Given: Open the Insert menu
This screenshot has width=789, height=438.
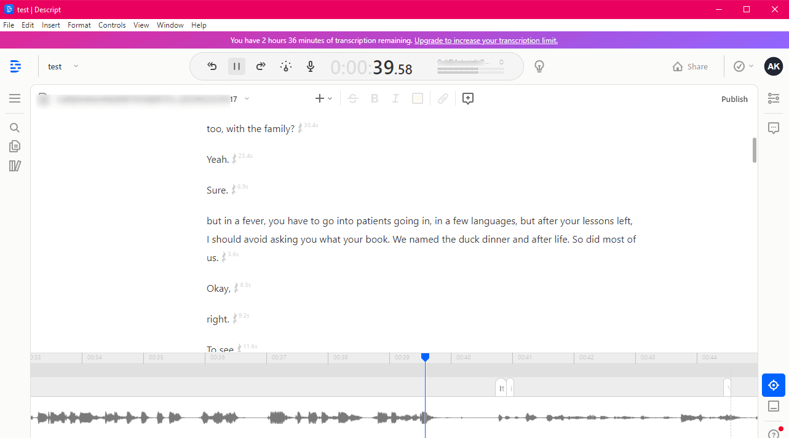Looking at the screenshot, I should (51, 25).
